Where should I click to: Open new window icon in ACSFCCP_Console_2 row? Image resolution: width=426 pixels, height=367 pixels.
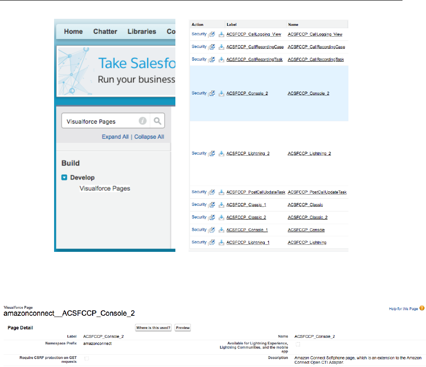(x=213, y=93)
